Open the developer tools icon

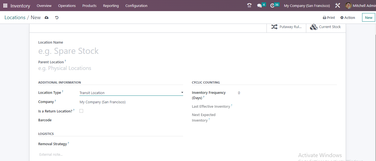coord(337,5)
